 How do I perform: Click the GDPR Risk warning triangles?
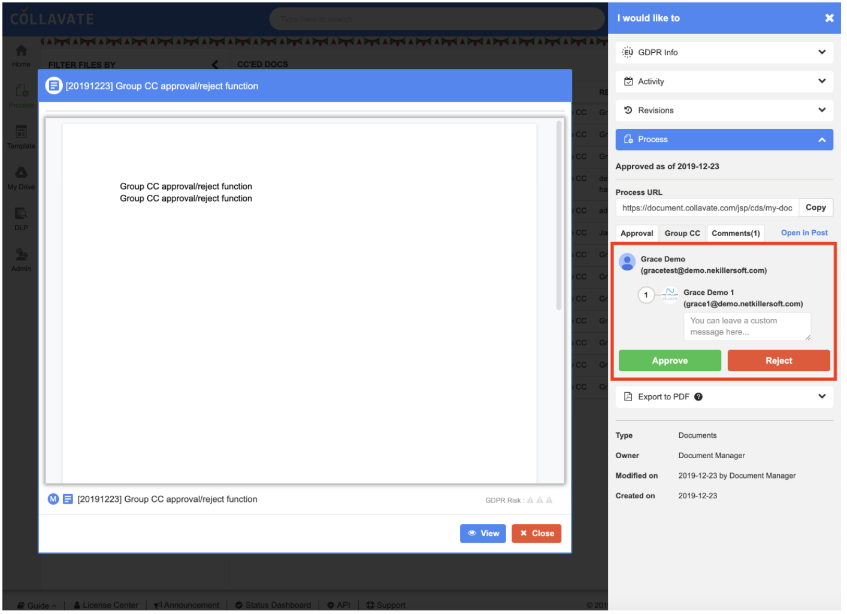click(540, 500)
